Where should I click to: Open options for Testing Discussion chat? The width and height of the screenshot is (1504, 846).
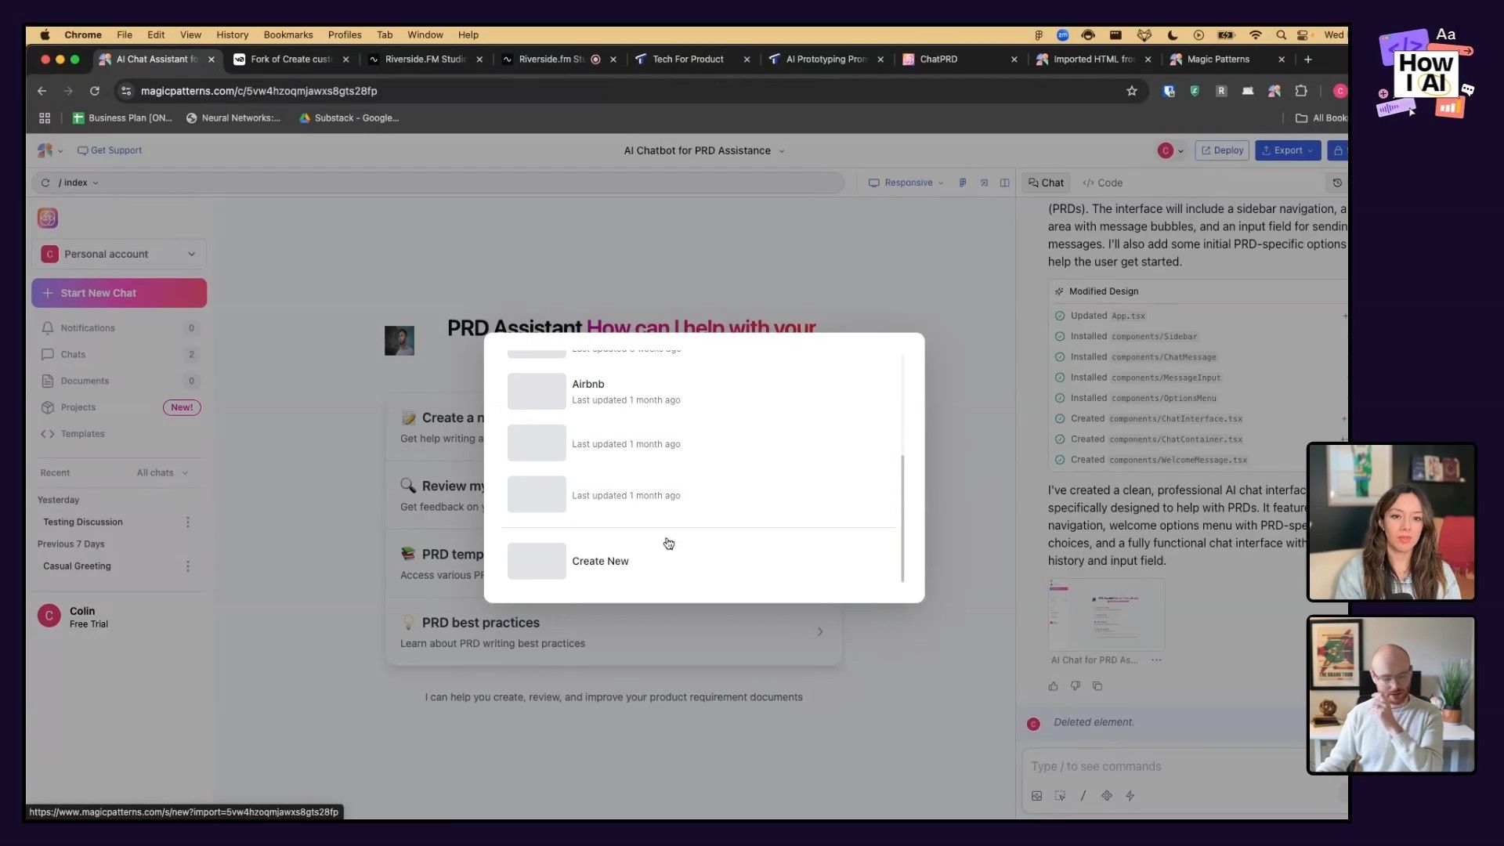188,522
